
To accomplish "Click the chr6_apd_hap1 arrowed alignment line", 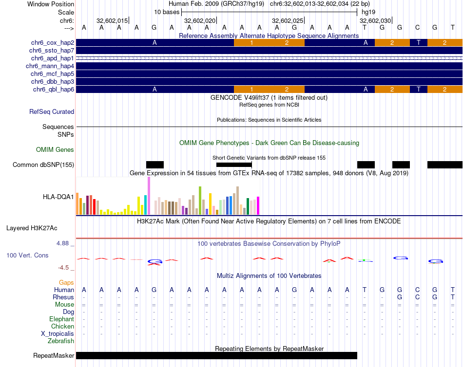I will click(269, 58).
